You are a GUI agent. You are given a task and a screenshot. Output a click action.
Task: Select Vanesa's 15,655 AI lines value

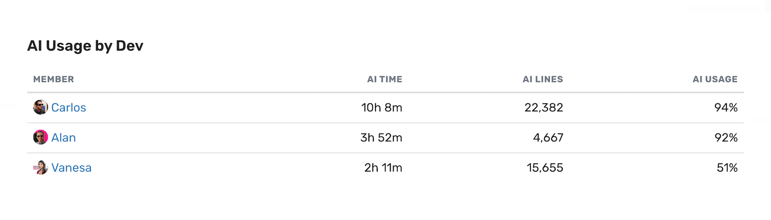pos(544,168)
